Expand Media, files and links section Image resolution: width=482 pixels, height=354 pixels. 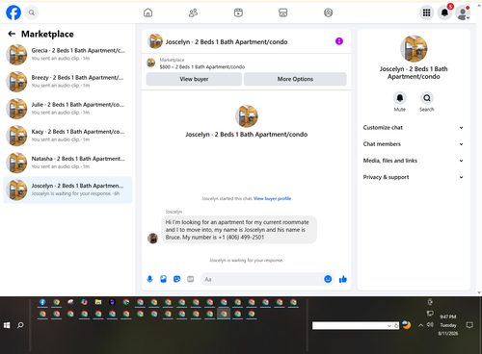[x=414, y=161]
